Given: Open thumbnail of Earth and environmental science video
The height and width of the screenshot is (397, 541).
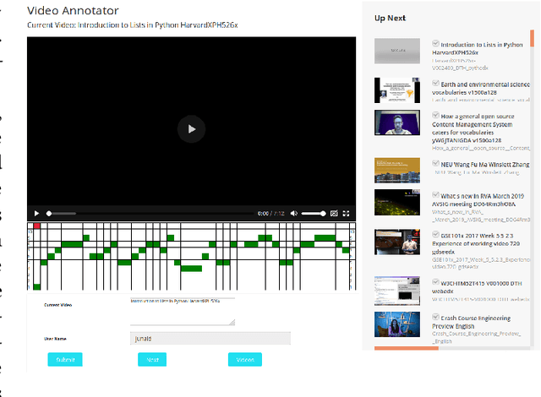Looking at the screenshot, I should [x=397, y=90].
